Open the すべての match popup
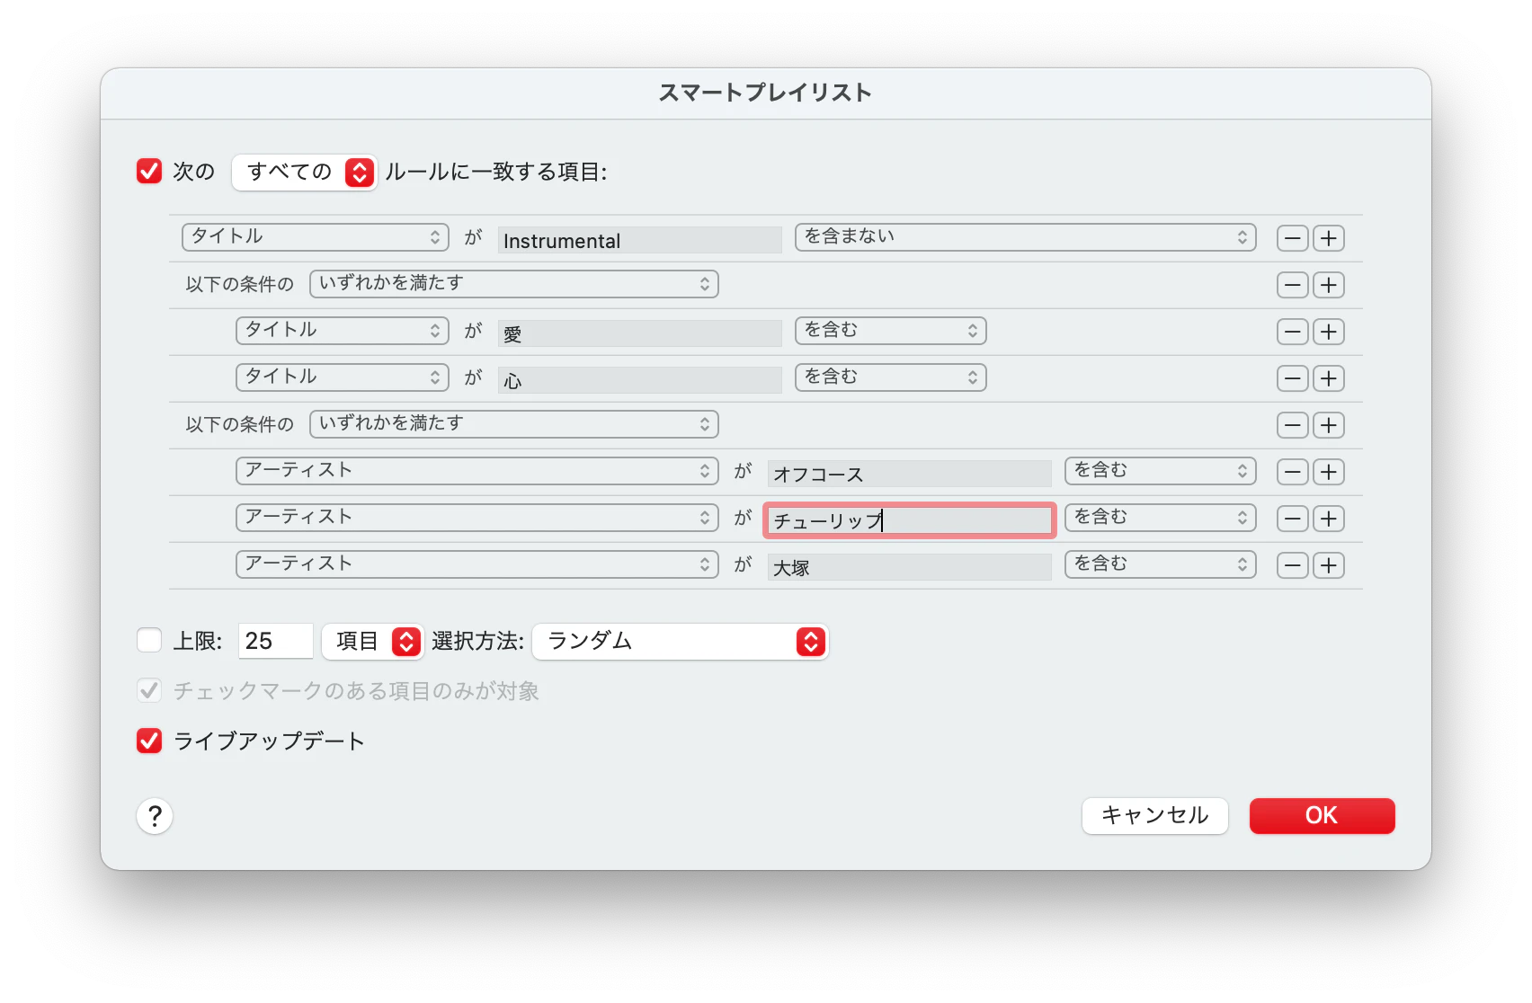 [x=304, y=172]
